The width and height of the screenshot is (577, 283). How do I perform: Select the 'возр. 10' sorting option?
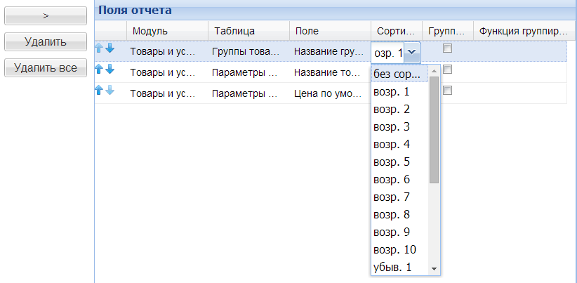tap(394, 249)
